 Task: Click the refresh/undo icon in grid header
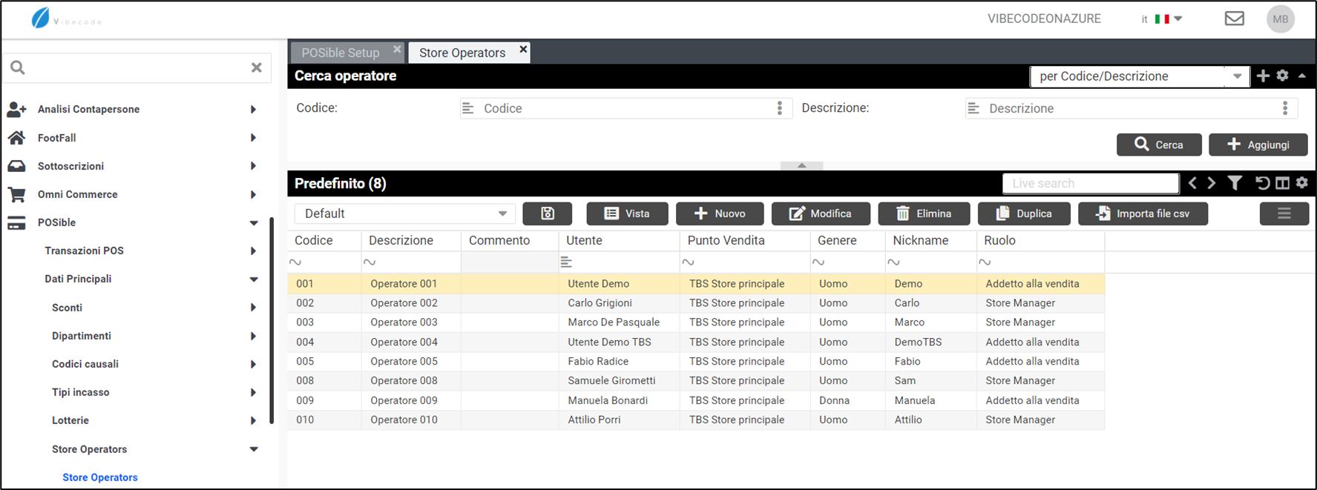coord(1262,183)
